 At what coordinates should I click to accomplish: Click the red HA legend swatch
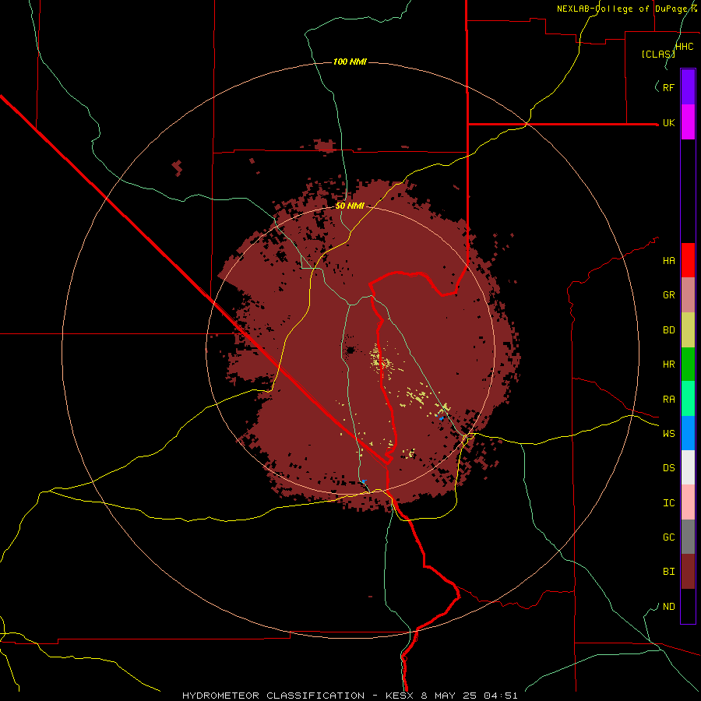(688, 260)
